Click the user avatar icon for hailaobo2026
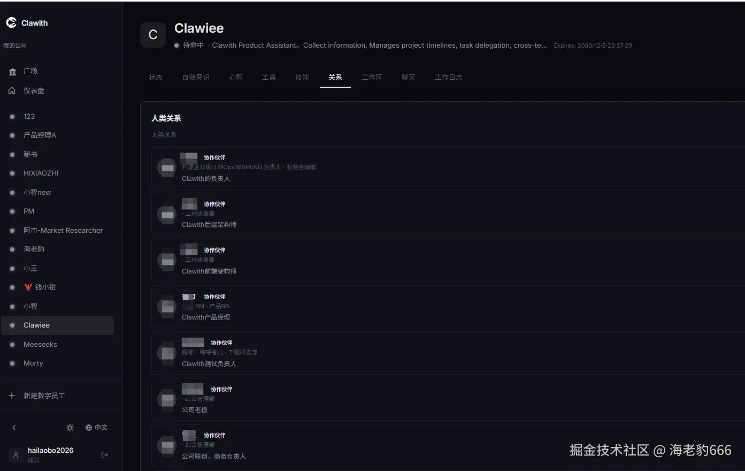The height and width of the screenshot is (471, 745). point(16,455)
